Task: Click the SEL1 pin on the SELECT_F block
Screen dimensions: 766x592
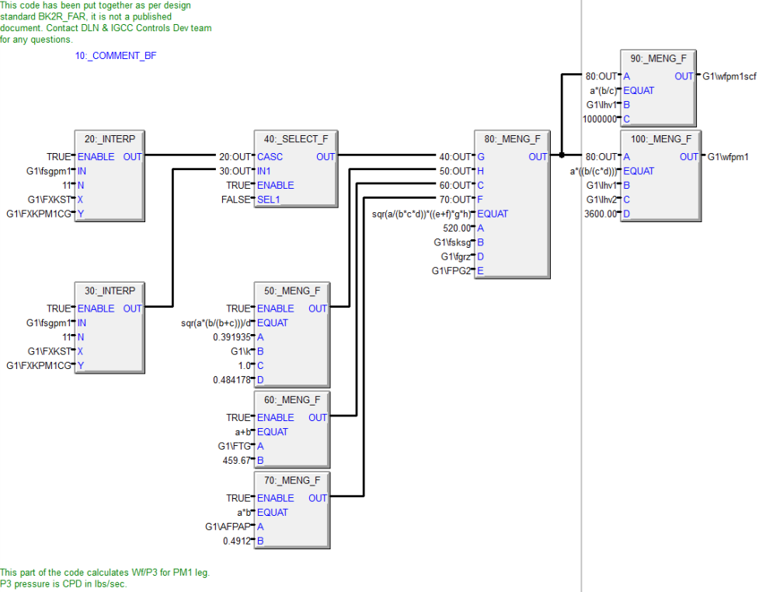Action: 269,200
